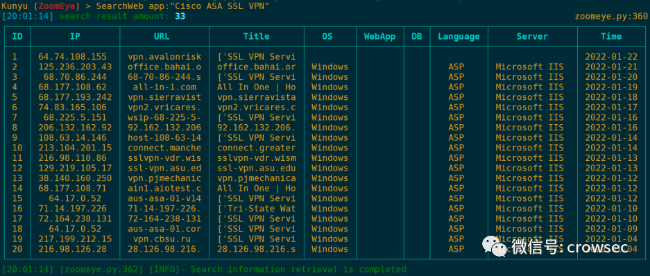Image resolution: width=650 pixels, height=276 pixels.
Task: Click the Language column header
Action: point(459,37)
